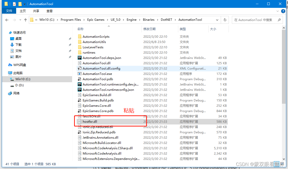
Task: Select AutomationTool.dll.config file icon
Action: (80, 68)
